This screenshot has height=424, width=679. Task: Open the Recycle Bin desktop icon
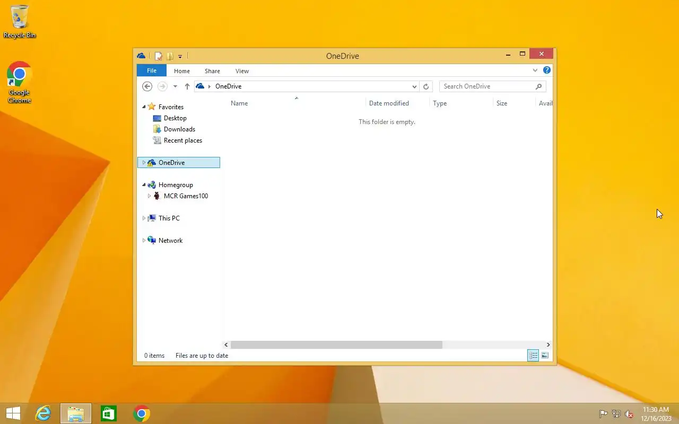(20, 22)
